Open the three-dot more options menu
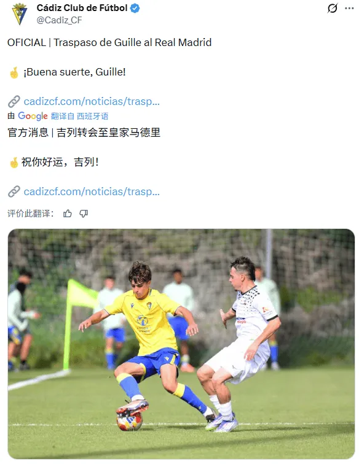The image size is (359, 467). coord(349,8)
